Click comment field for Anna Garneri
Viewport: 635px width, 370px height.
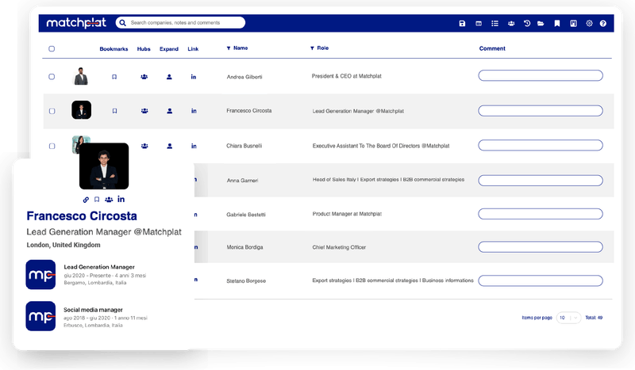click(541, 181)
